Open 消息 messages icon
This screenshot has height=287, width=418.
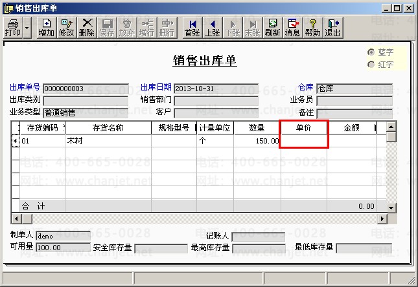point(293,28)
